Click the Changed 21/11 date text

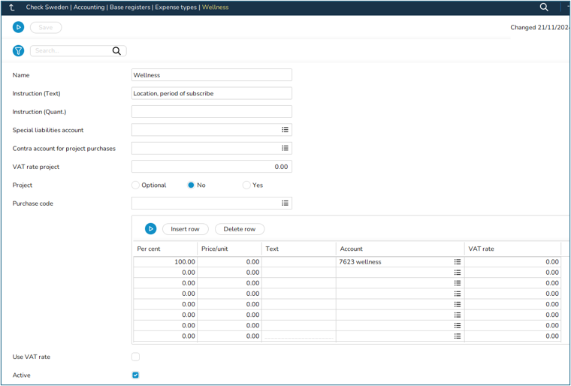[x=540, y=27]
